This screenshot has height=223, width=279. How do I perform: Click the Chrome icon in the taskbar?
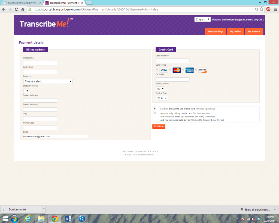(54, 219)
